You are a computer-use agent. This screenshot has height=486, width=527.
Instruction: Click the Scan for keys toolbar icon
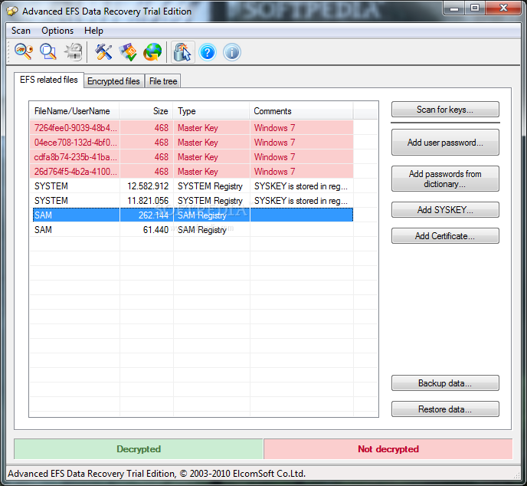(x=24, y=52)
